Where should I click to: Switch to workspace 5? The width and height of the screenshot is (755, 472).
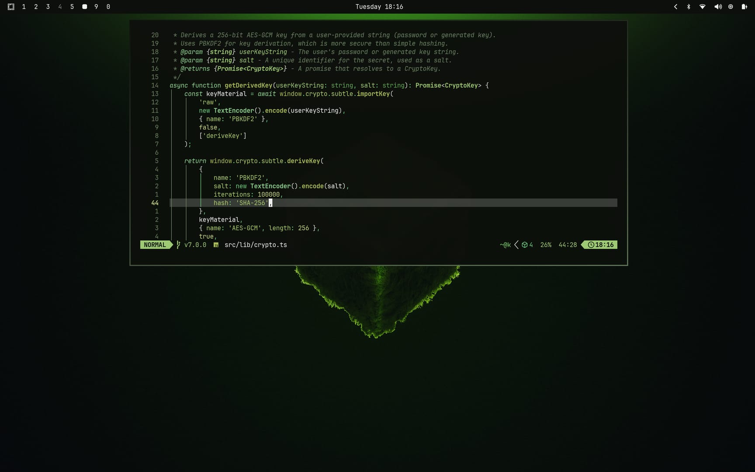(72, 7)
